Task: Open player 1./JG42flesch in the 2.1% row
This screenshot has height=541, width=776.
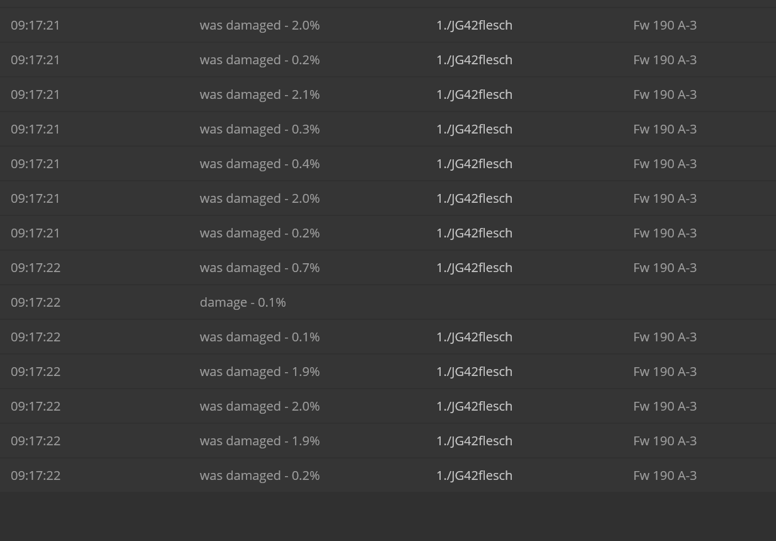Action: pos(474,94)
